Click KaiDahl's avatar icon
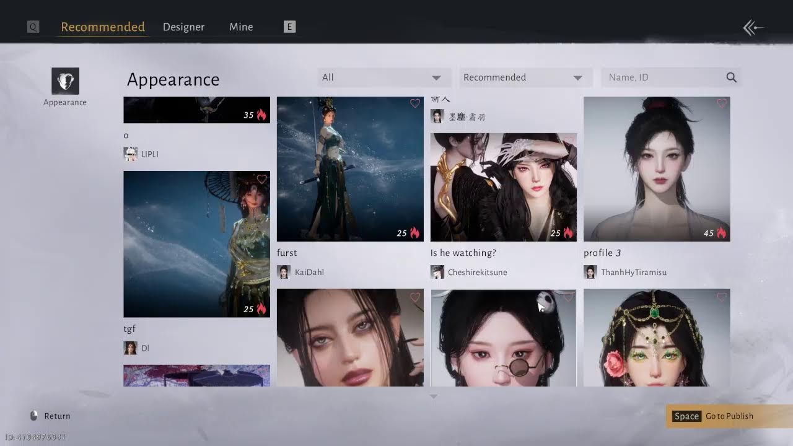This screenshot has height=446, width=793. [x=284, y=272]
